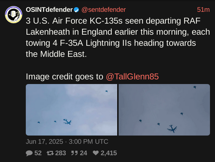Screen dimensions: 215x162
Task: Open the OSINTdefender display name
Action: (x=49, y=10)
